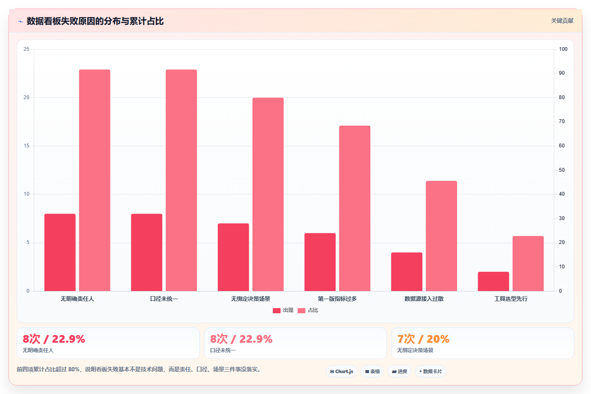Select the 表格 chip
This screenshot has width=591, height=394.
pyautogui.click(x=372, y=371)
